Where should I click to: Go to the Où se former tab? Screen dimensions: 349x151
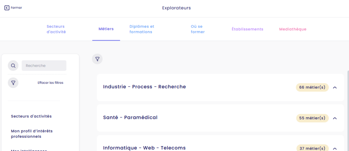pyautogui.click(x=198, y=29)
